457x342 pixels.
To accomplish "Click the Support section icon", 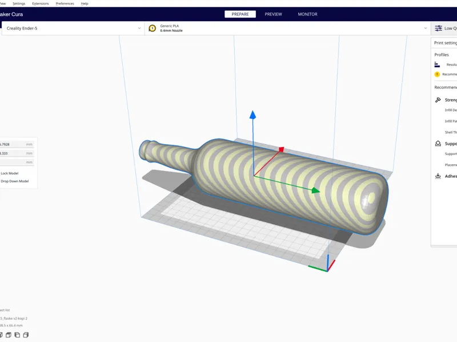I will [x=438, y=144].
